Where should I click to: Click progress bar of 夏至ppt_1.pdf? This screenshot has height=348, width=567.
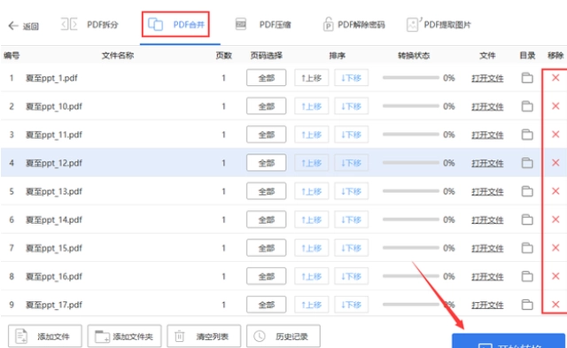tap(411, 78)
